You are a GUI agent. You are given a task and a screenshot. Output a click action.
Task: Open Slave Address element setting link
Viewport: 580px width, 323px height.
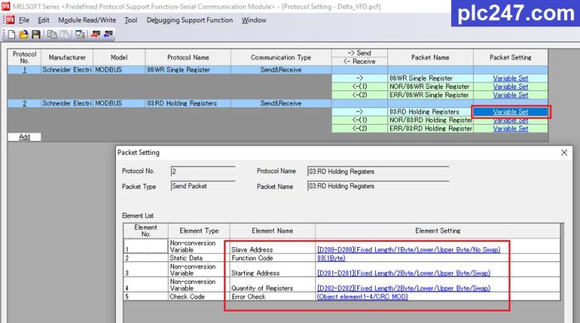click(x=408, y=249)
